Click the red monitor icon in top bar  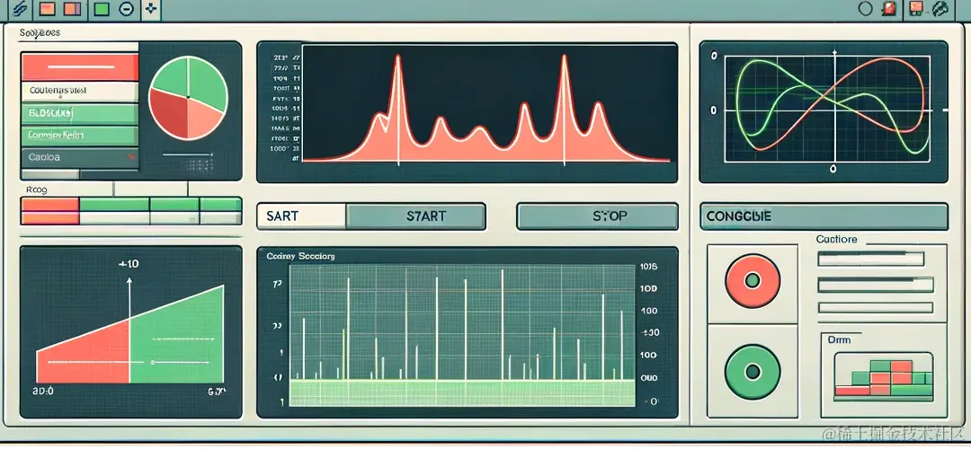pos(917,8)
